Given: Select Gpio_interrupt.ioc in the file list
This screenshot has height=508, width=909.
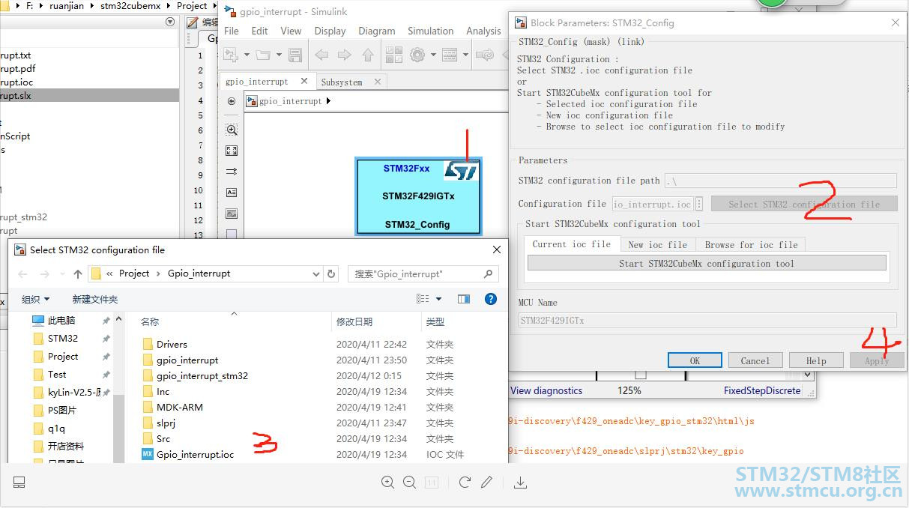Looking at the screenshot, I should point(195,454).
